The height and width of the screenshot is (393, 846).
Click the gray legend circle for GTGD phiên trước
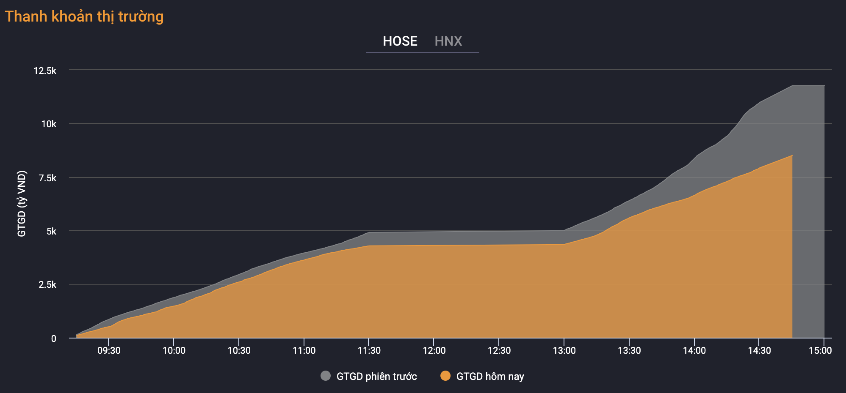(x=326, y=376)
